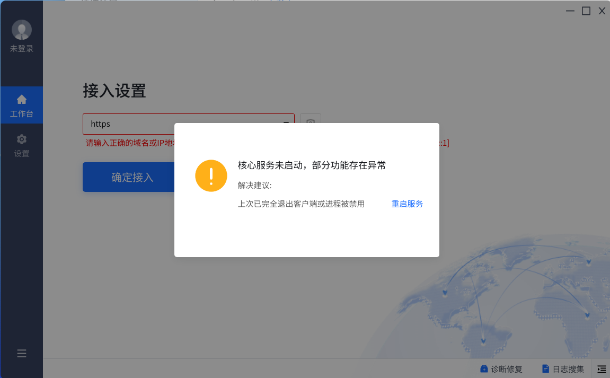Maximize the application window
The width and height of the screenshot is (610, 378).
point(586,11)
